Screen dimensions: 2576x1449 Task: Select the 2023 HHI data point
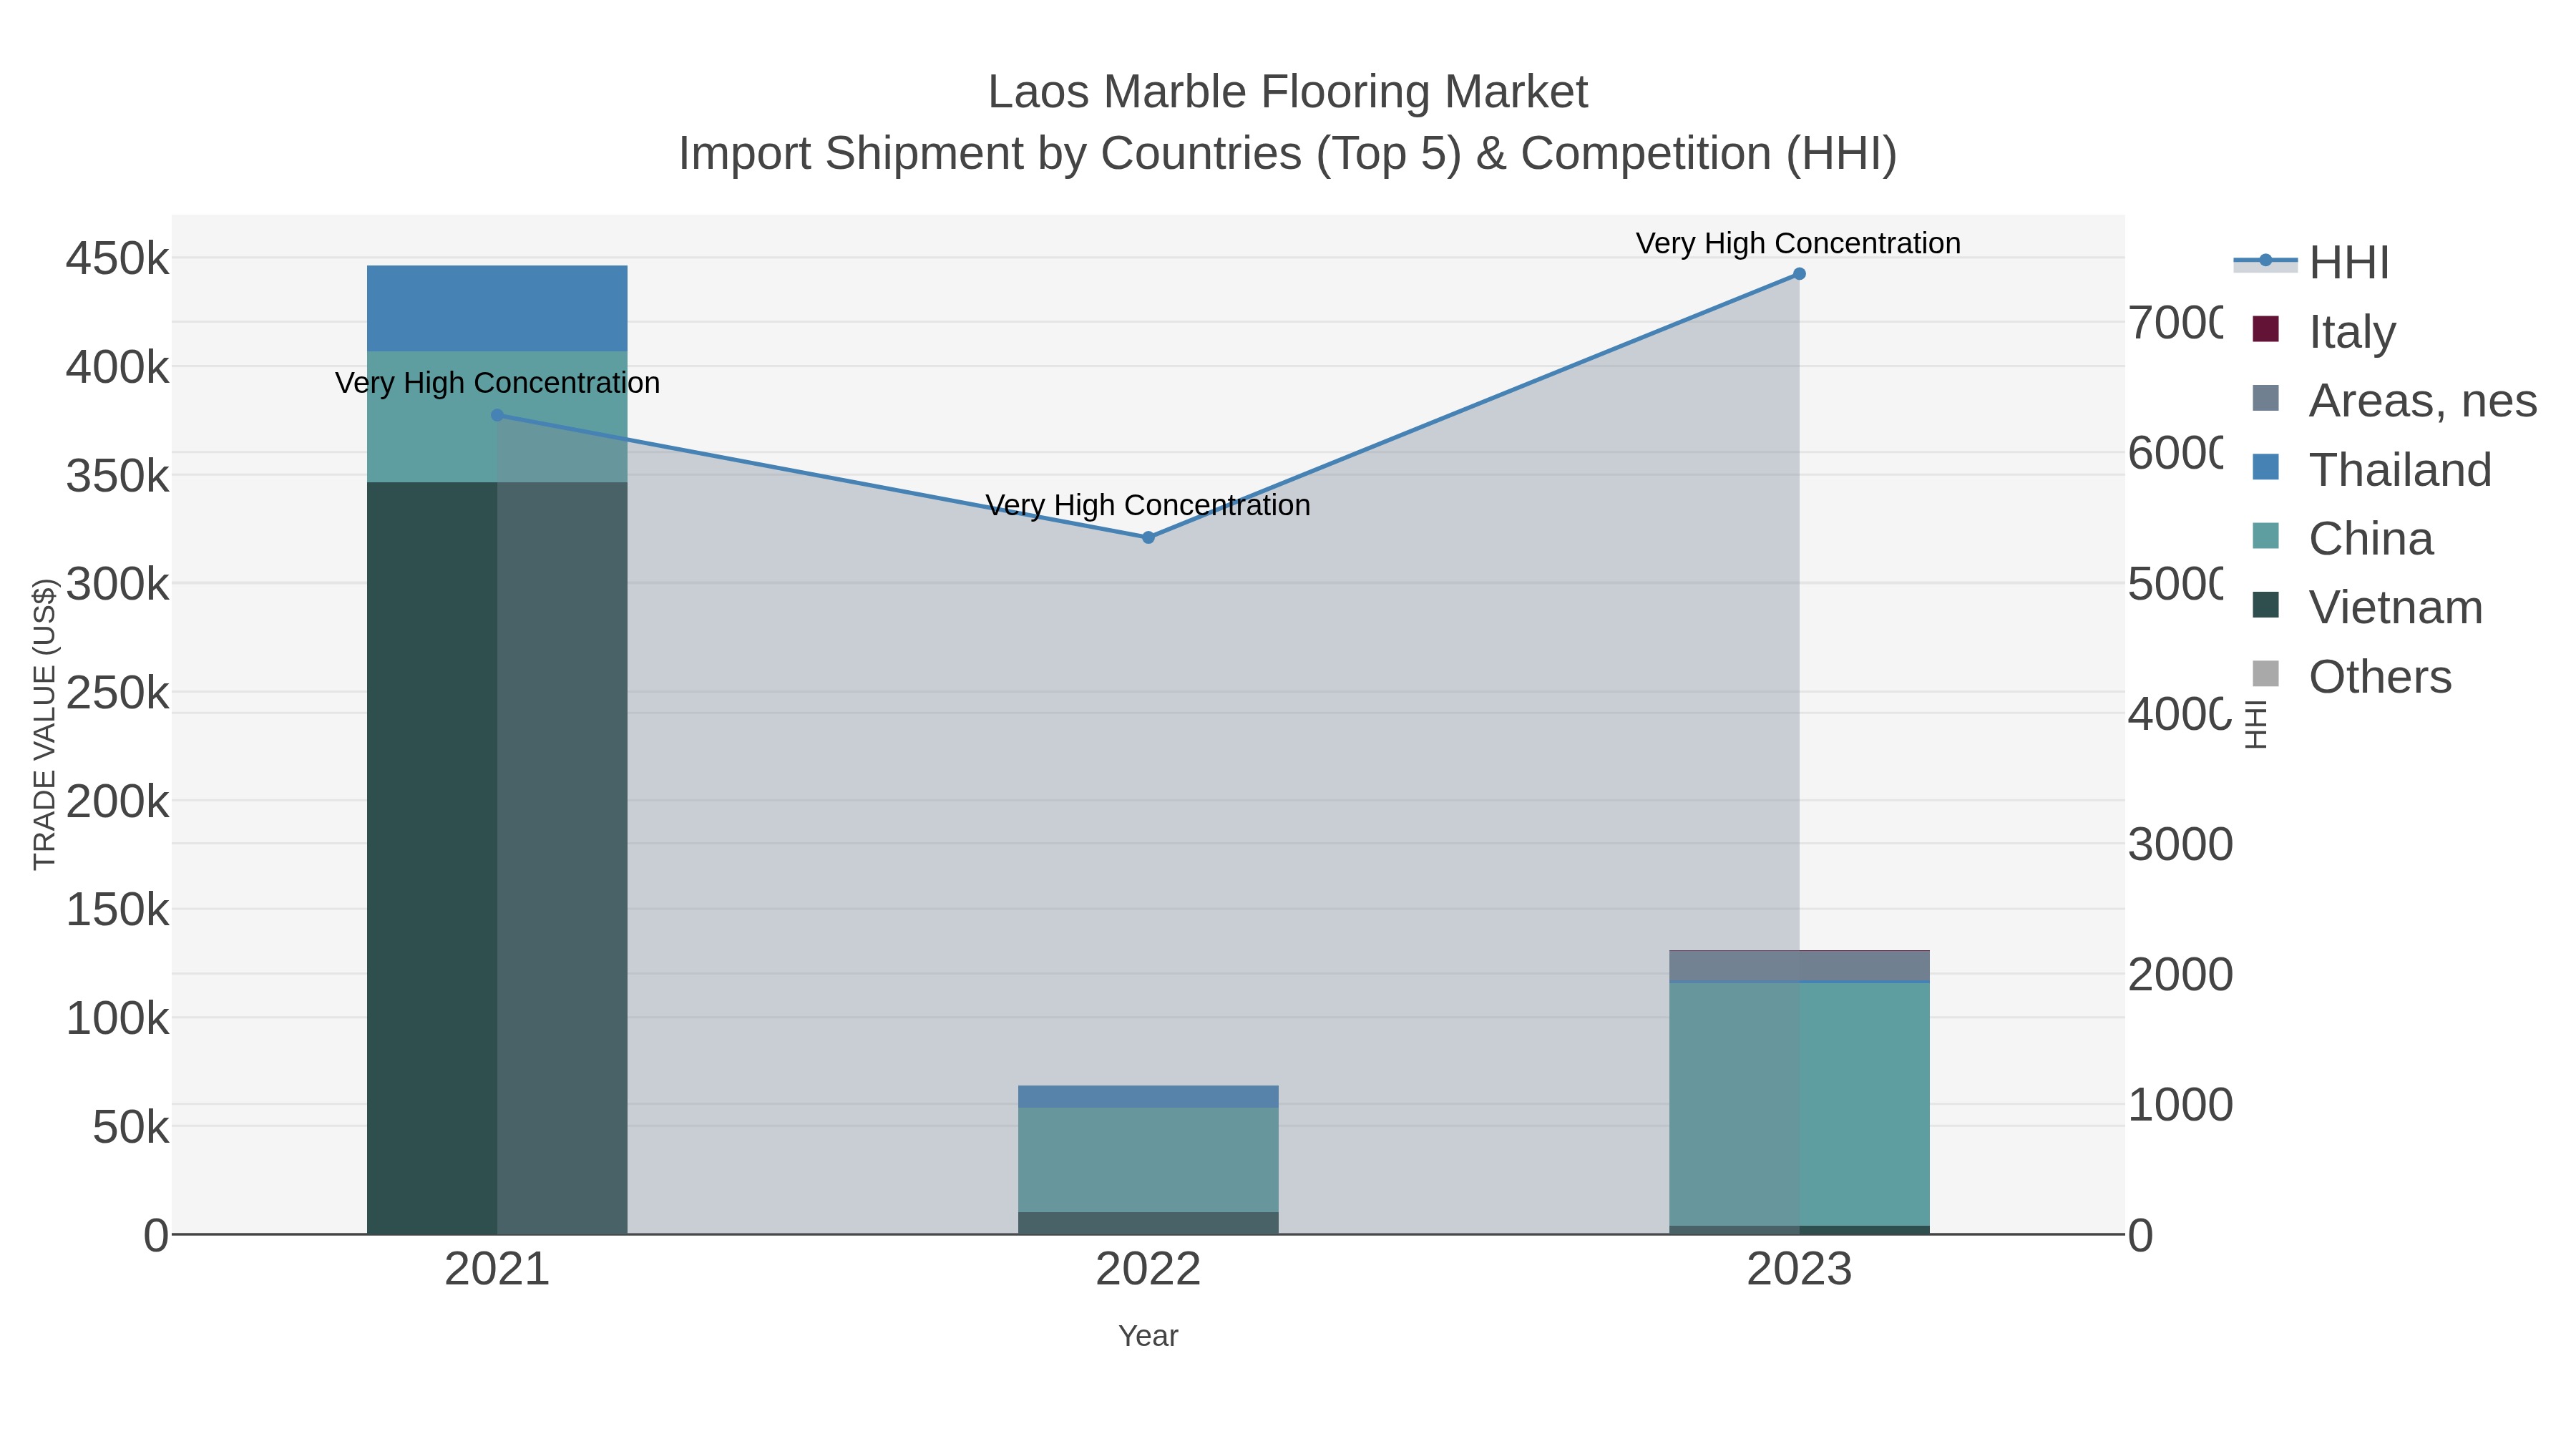[x=1799, y=274]
